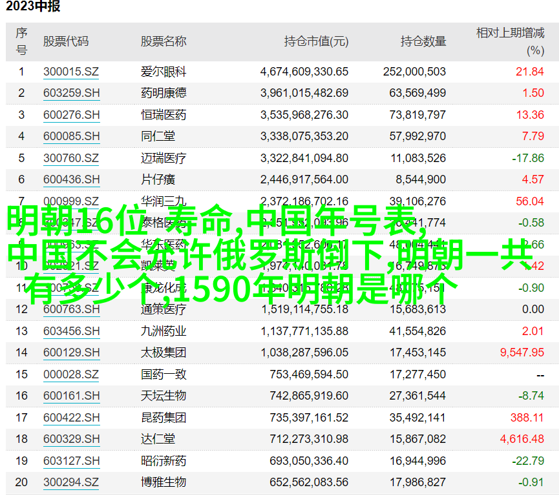Click the 相对上期增减(%) column header

click(510, 42)
